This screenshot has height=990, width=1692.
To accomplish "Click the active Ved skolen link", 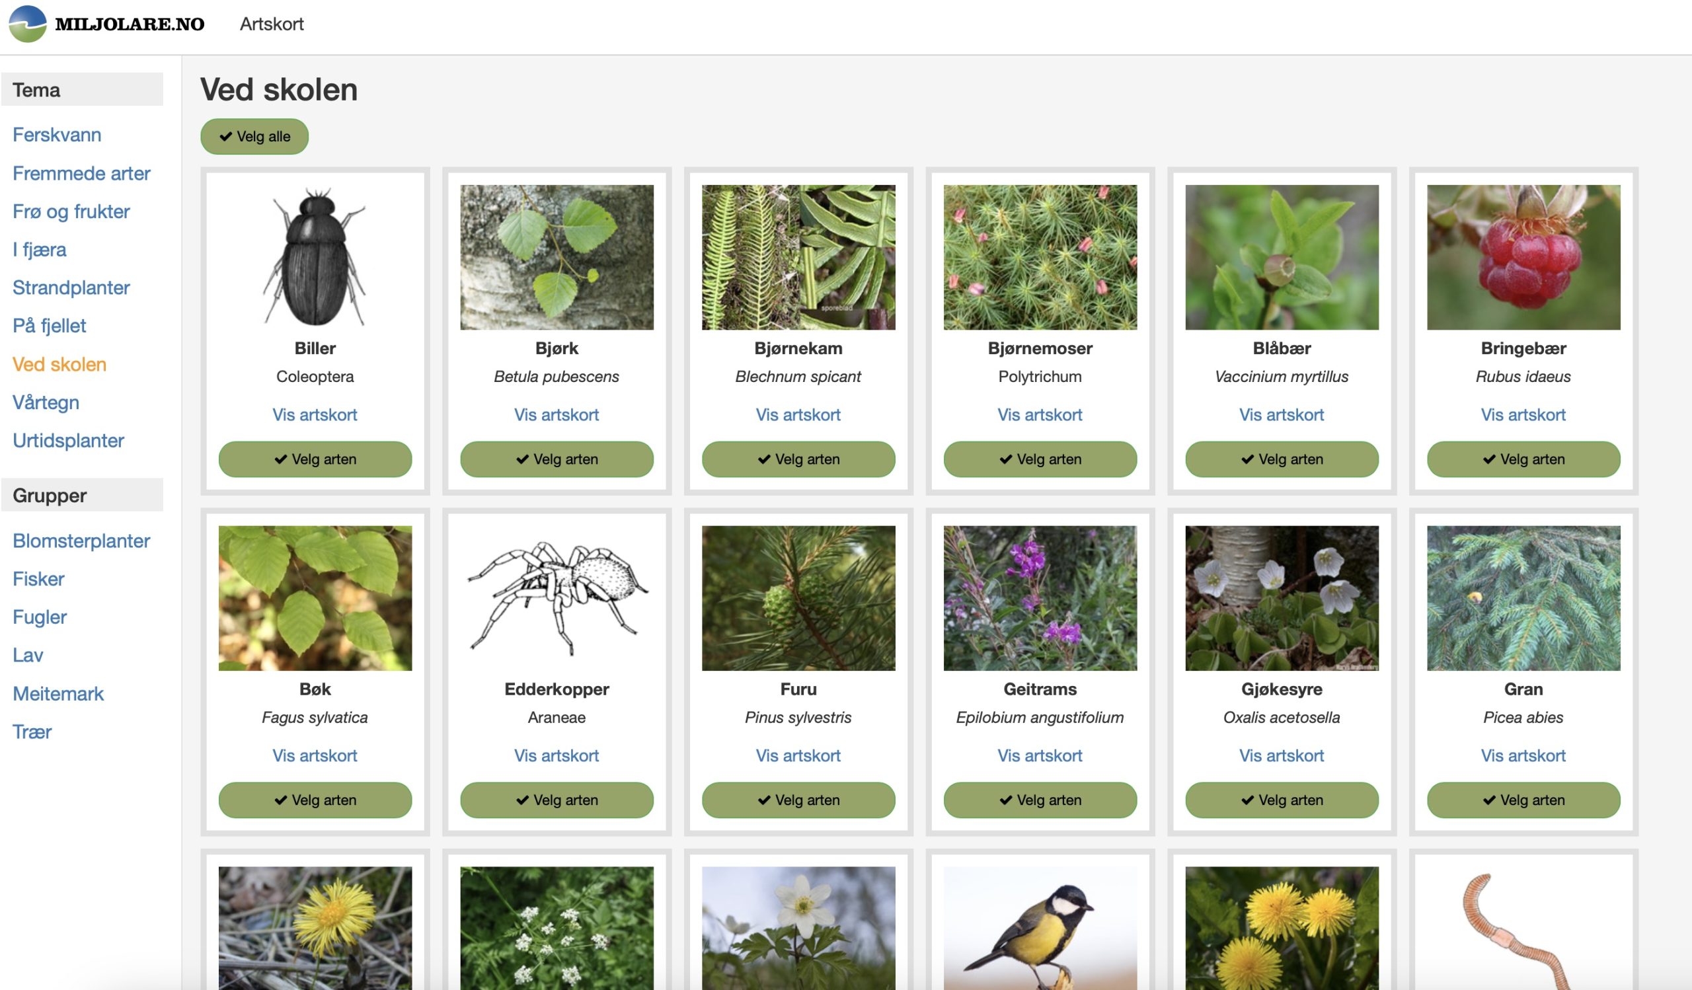I will tap(59, 364).
